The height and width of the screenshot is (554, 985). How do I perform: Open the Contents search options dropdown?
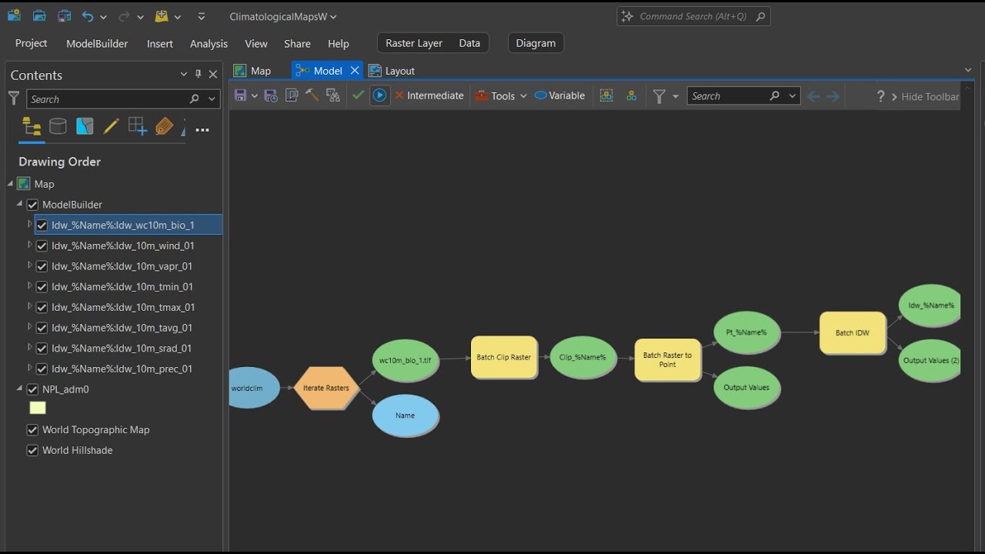click(x=212, y=98)
